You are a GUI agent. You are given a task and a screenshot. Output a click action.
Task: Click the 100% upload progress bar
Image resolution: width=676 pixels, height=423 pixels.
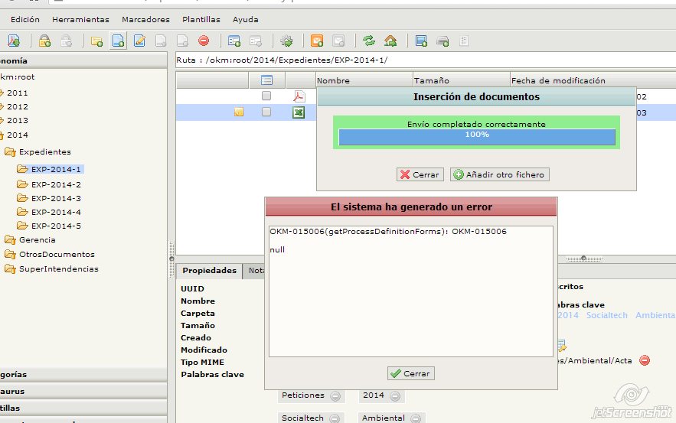click(x=476, y=135)
